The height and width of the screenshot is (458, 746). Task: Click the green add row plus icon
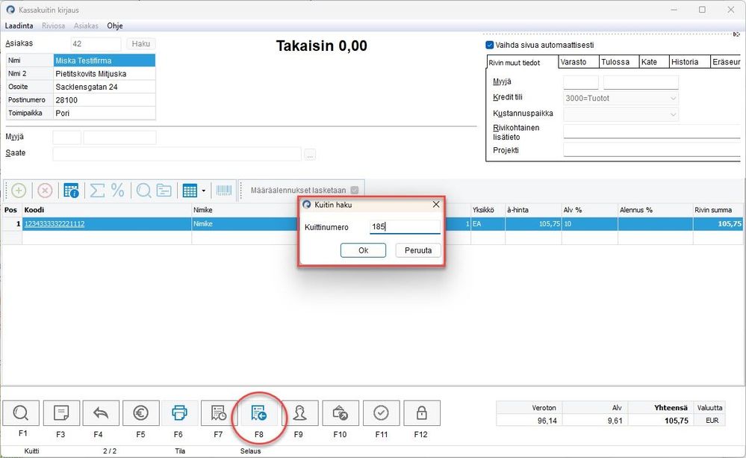pyautogui.click(x=19, y=191)
